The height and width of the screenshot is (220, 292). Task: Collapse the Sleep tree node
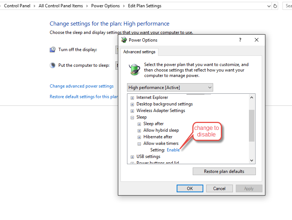[x=132, y=117]
